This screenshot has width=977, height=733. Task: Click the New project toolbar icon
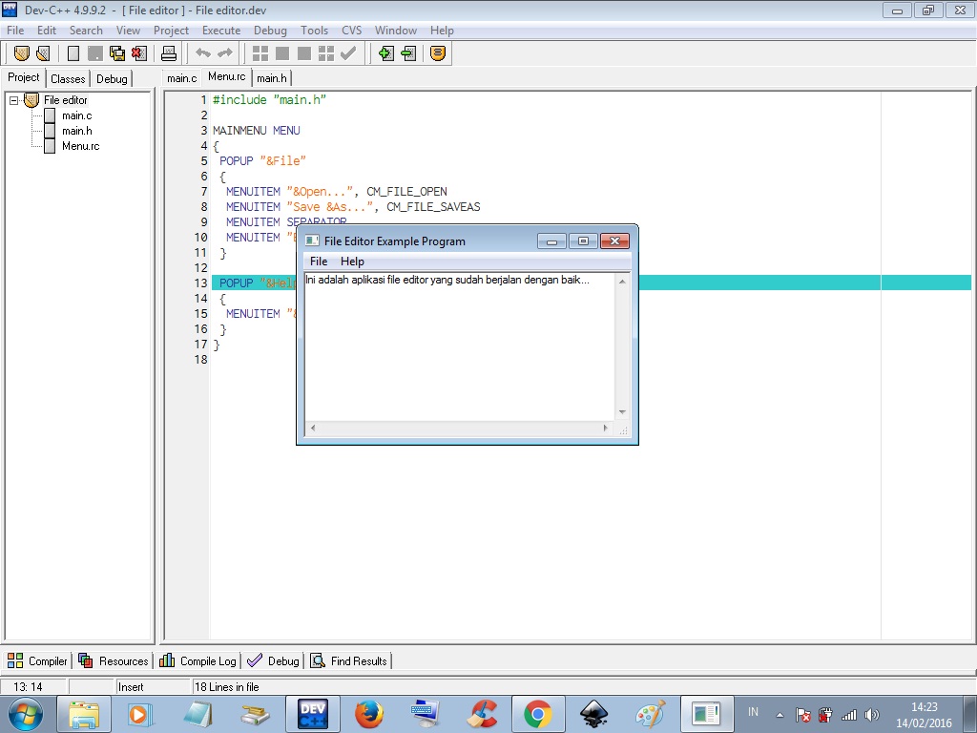coord(22,53)
